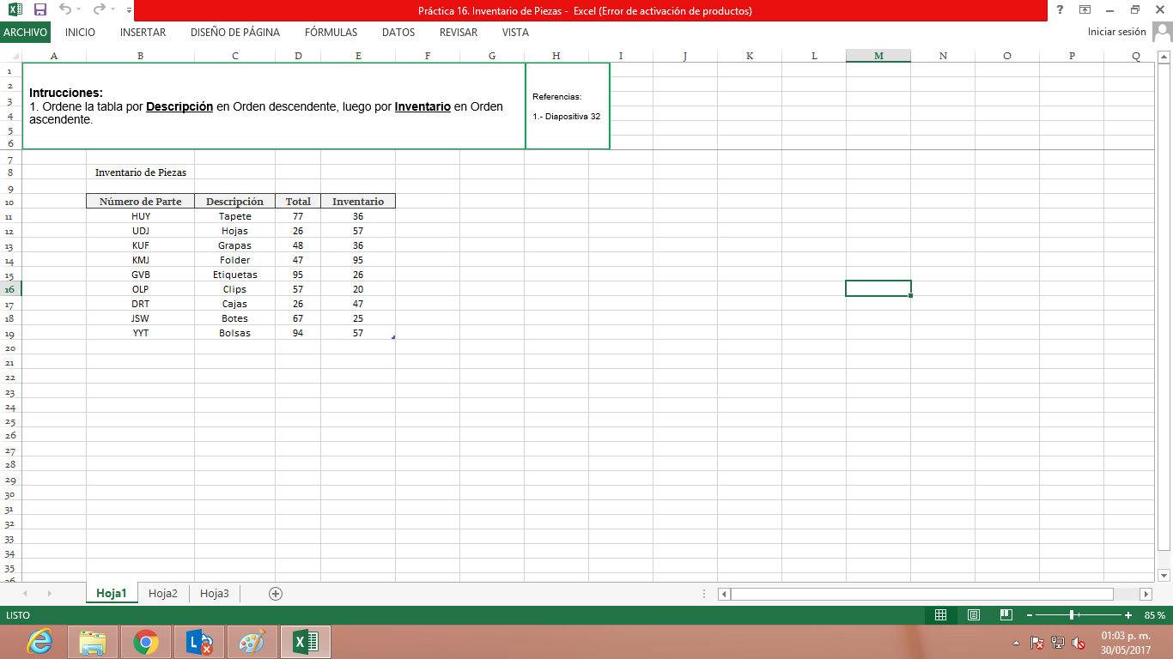Select row 16 by its header
Image resolution: width=1173 pixels, height=659 pixels.
pos(10,289)
